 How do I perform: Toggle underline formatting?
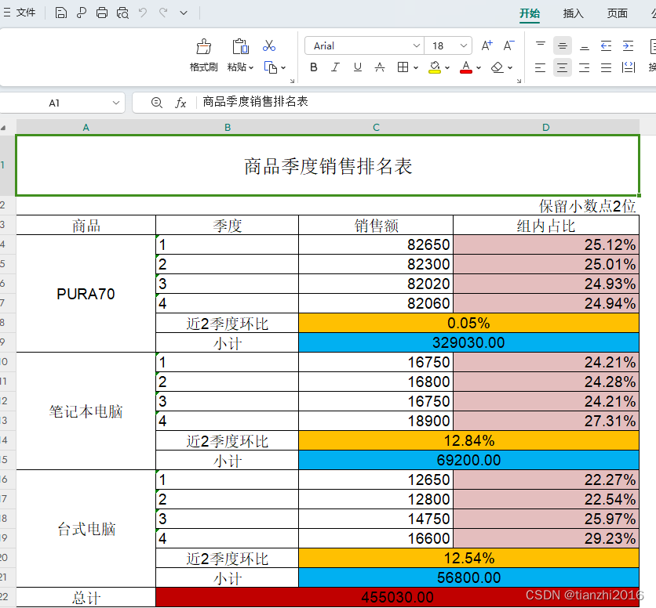click(356, 67)
